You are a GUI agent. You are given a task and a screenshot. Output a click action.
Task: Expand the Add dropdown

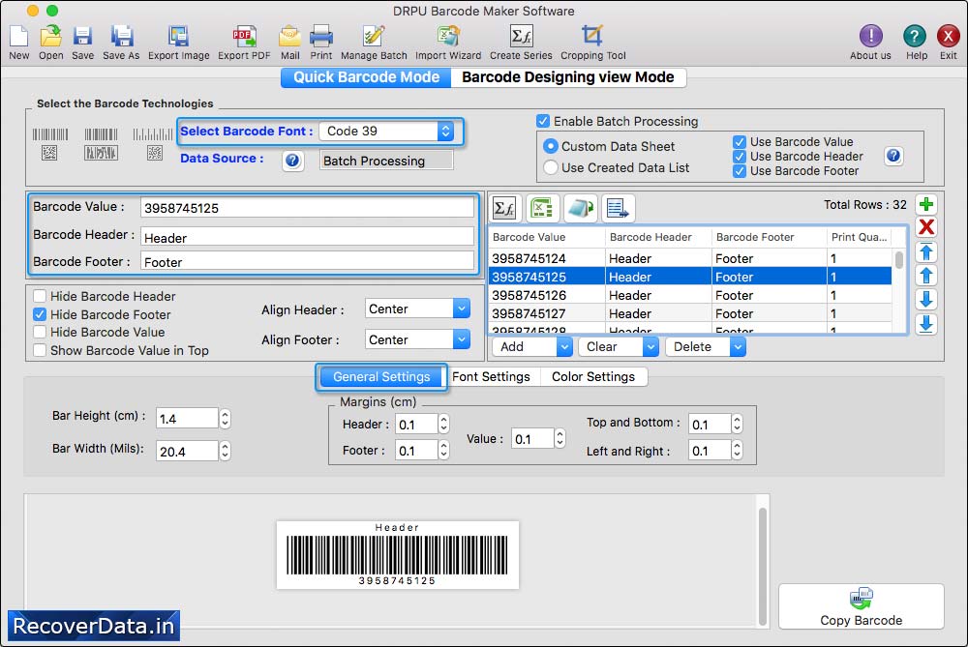coord(564,347)
